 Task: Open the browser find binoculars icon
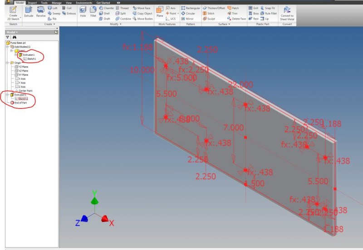[x=15, y=37]
